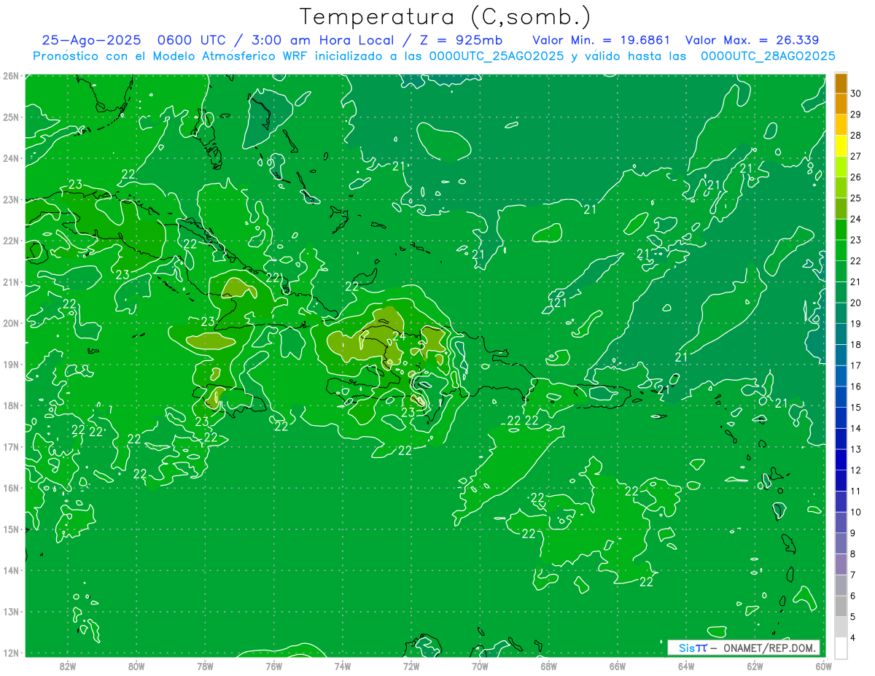Click the "70W" longitude axis label

[x=480, y=666]
